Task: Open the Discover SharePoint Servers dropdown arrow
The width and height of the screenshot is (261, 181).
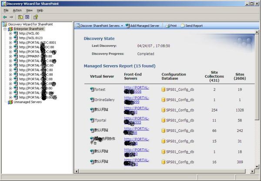Action: click(x=122, y=26)
